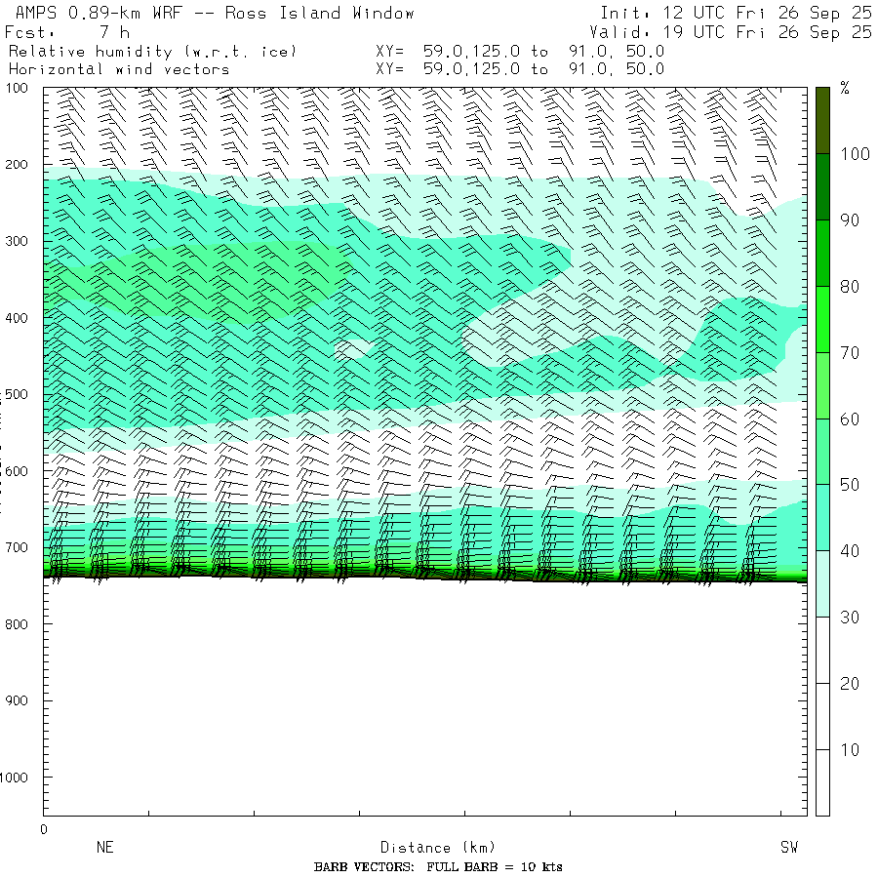
Task: Click the pressure axis label 1000
Action: [x=14, y=778]
